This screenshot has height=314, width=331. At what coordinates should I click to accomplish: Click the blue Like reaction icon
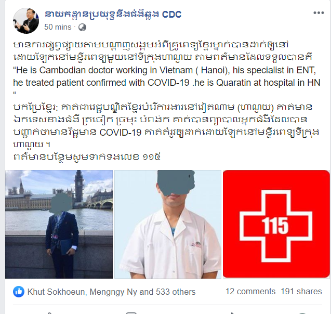[x=19, y=292]
